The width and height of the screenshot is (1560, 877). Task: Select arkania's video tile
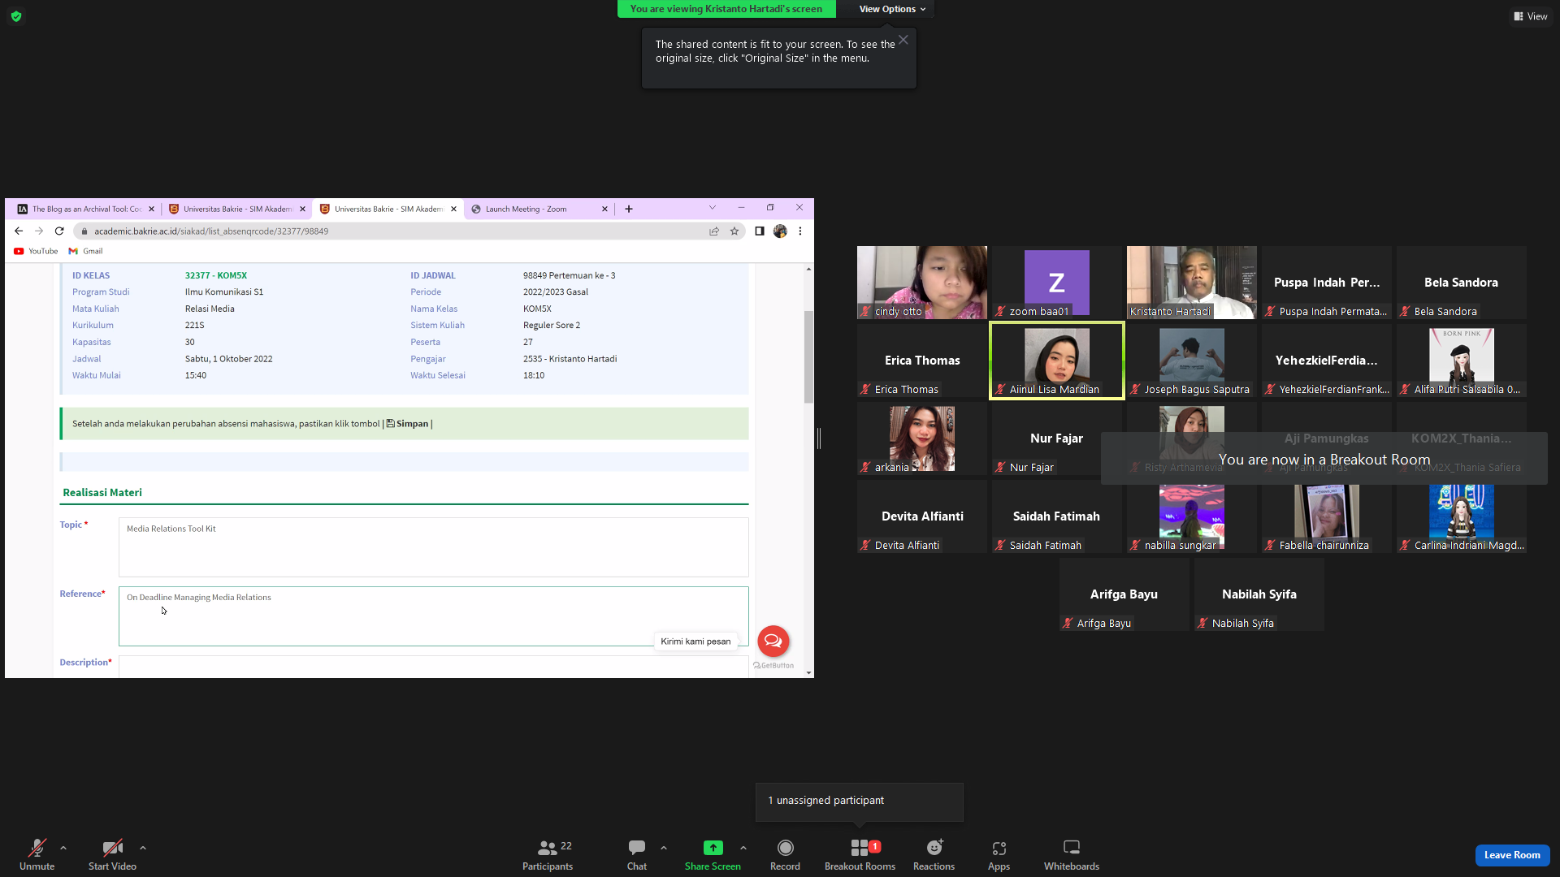(x=922, y=438)
